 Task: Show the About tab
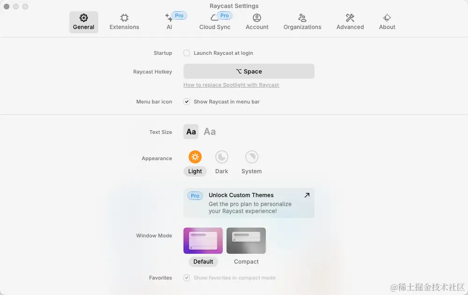tap(387, 22)
